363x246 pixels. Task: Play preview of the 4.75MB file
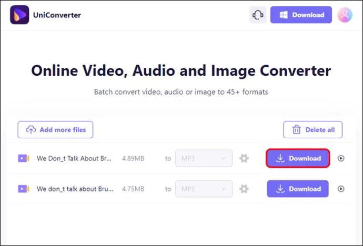click(341, 189)
